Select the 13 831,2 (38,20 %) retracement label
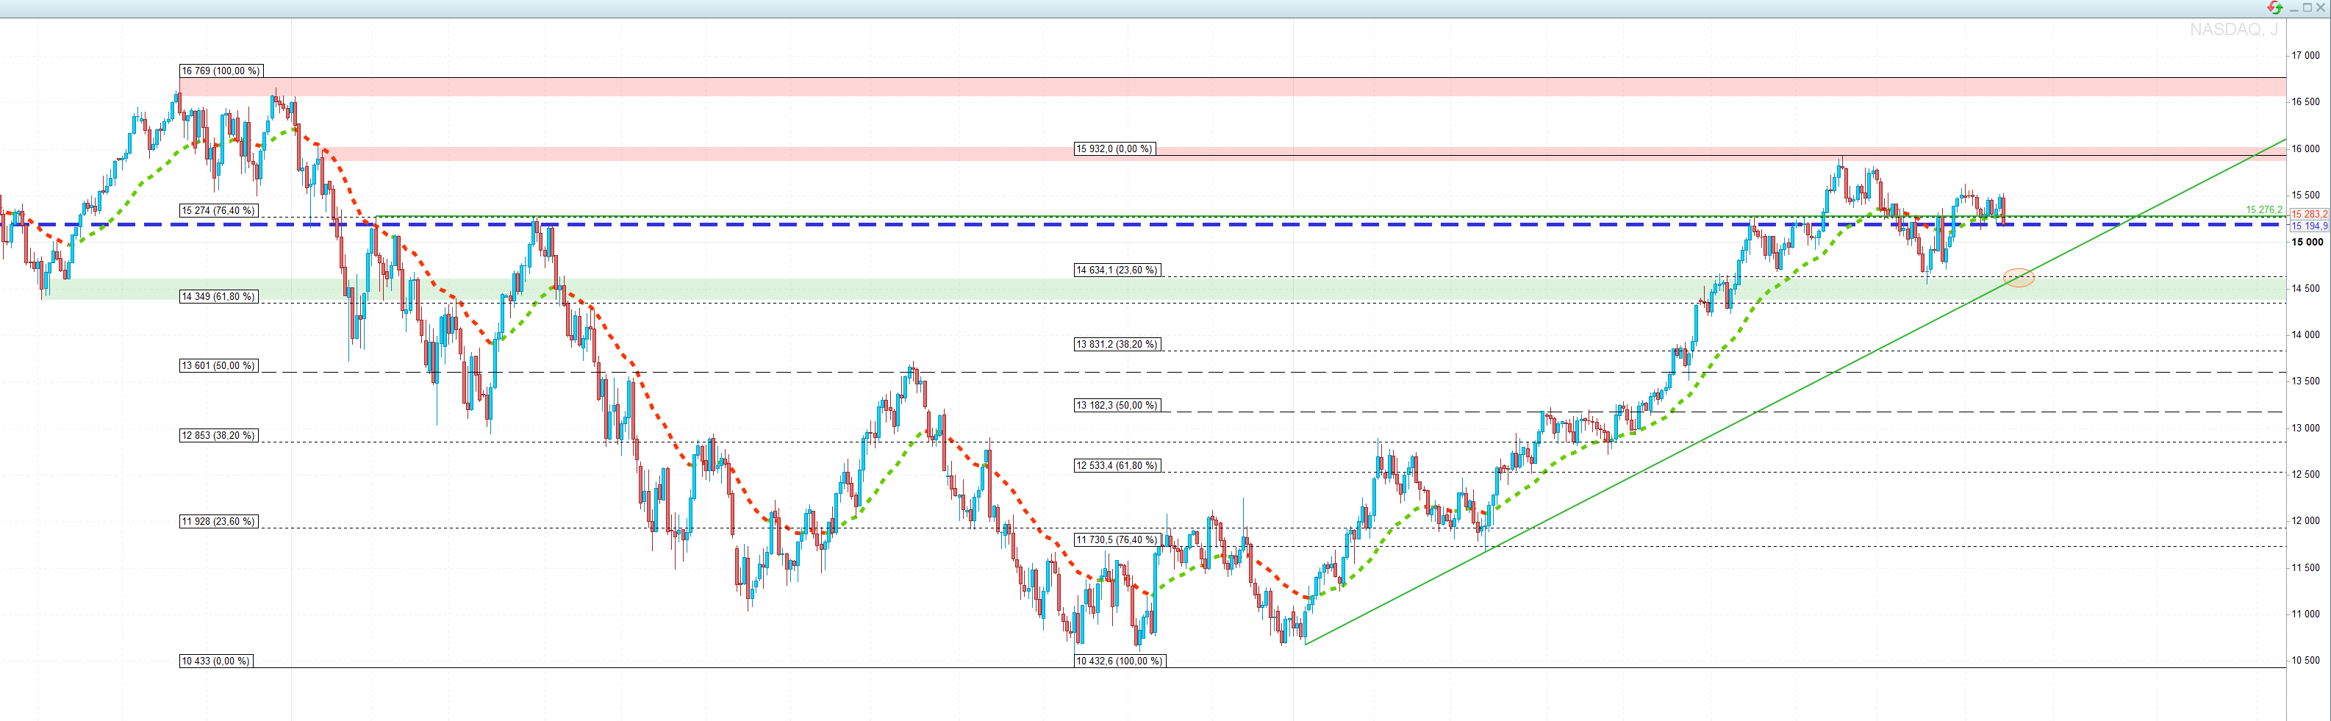The width and height of the screenshot is (2331, 721). coord(1117,344)
